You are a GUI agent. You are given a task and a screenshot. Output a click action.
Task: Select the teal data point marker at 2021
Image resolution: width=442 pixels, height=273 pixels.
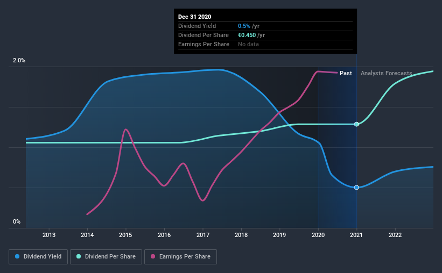[356, 124]
